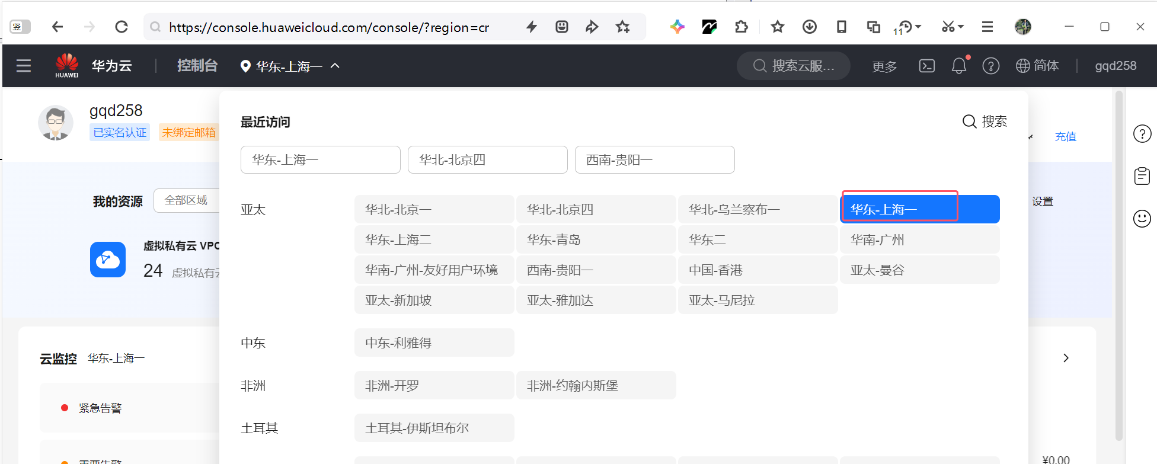Viewport: 1157px width, 464px height.
Task: Open the notification bell in the header
Action: [959, 66]
